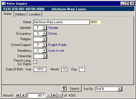Jump to last record navigation button

click(x=54, y=95)
